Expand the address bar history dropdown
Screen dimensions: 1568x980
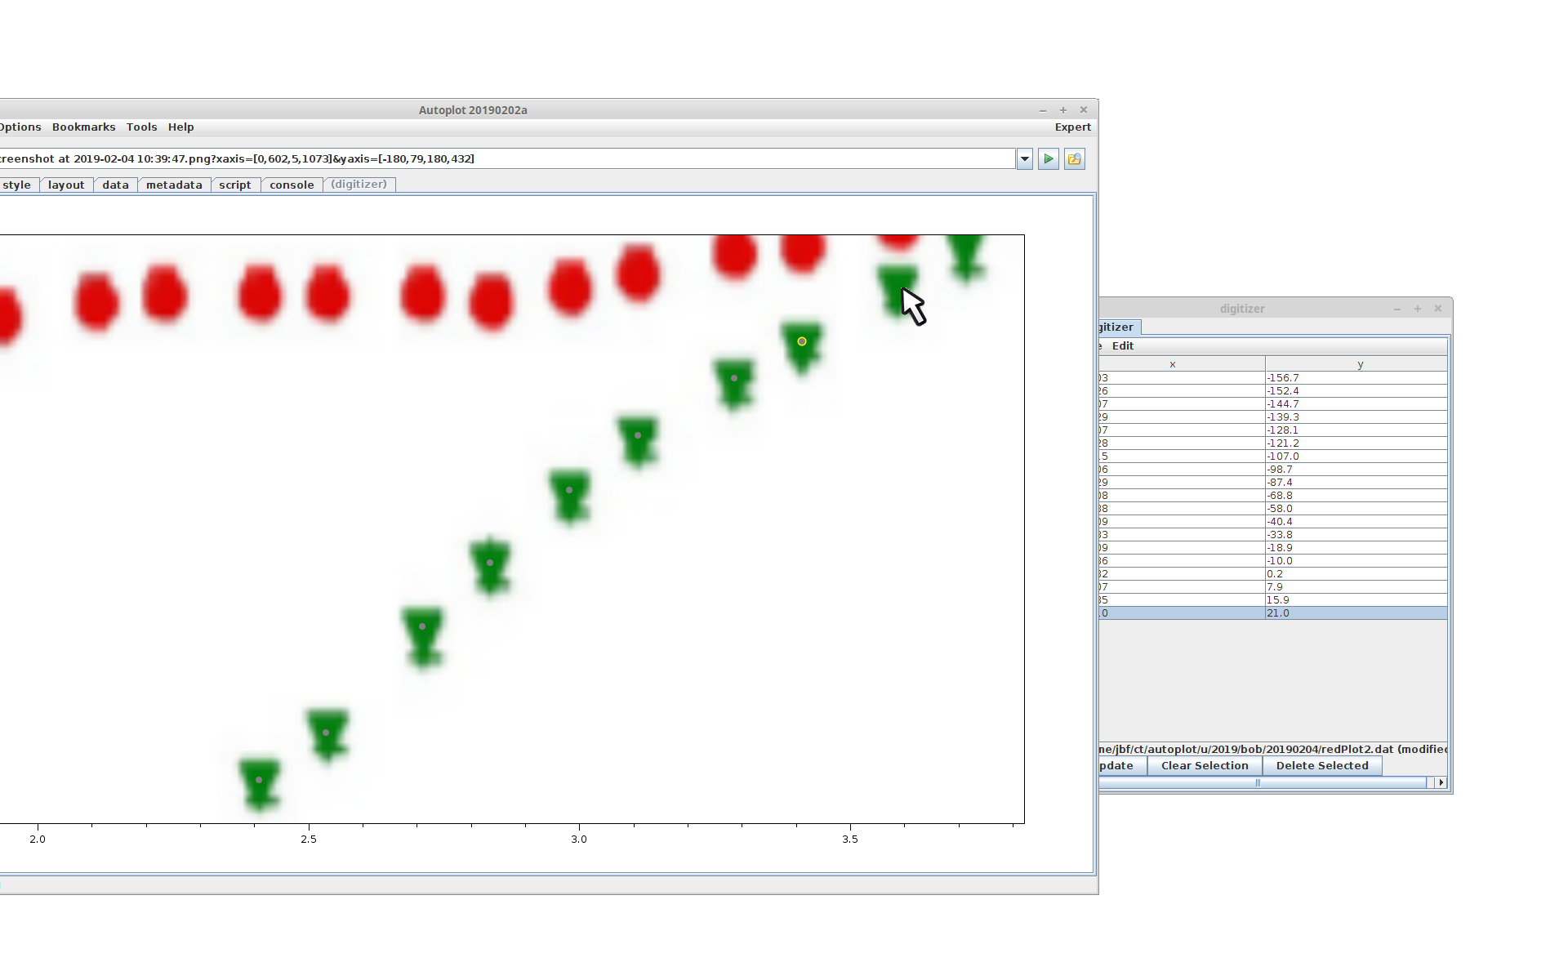(1025, 159)
